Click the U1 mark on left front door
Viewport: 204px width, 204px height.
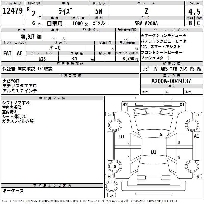[x=122, y=136]
